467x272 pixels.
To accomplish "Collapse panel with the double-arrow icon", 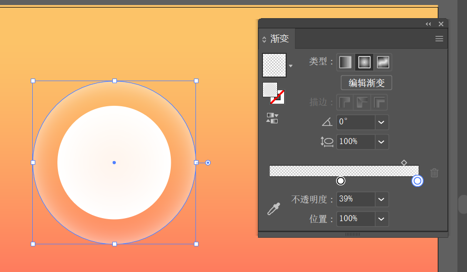I will pyautogui.click(x=428, y=24).
